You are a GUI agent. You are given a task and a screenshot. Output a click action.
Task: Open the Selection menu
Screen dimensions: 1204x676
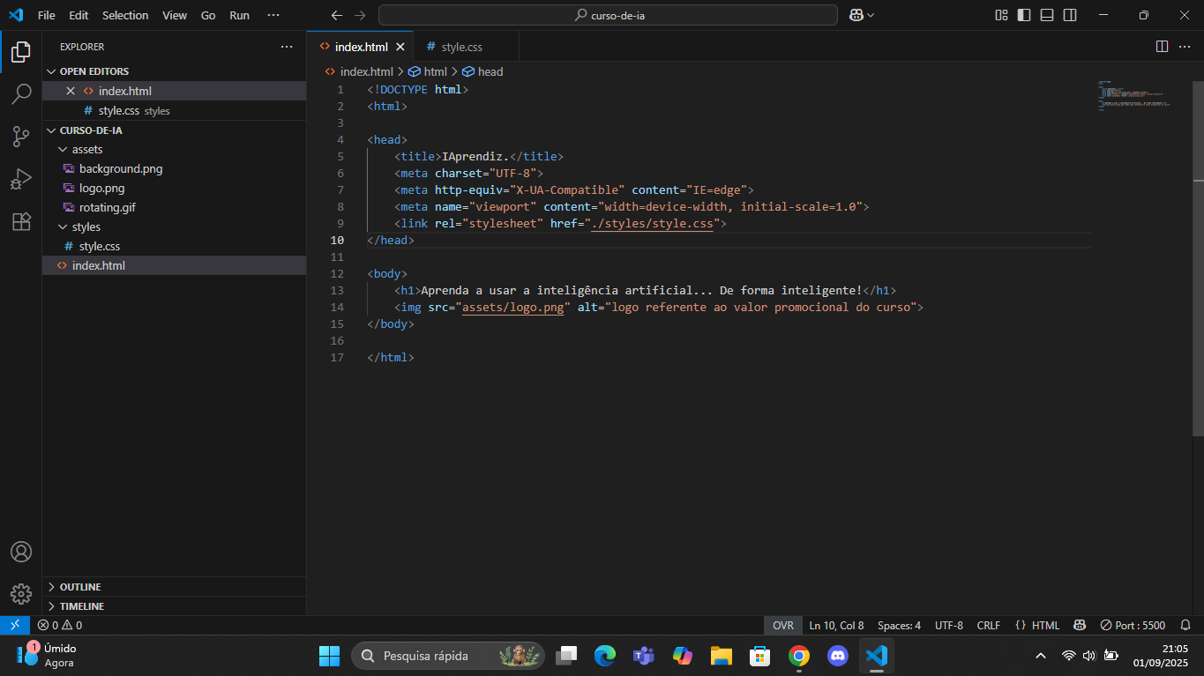click(125, 15)
